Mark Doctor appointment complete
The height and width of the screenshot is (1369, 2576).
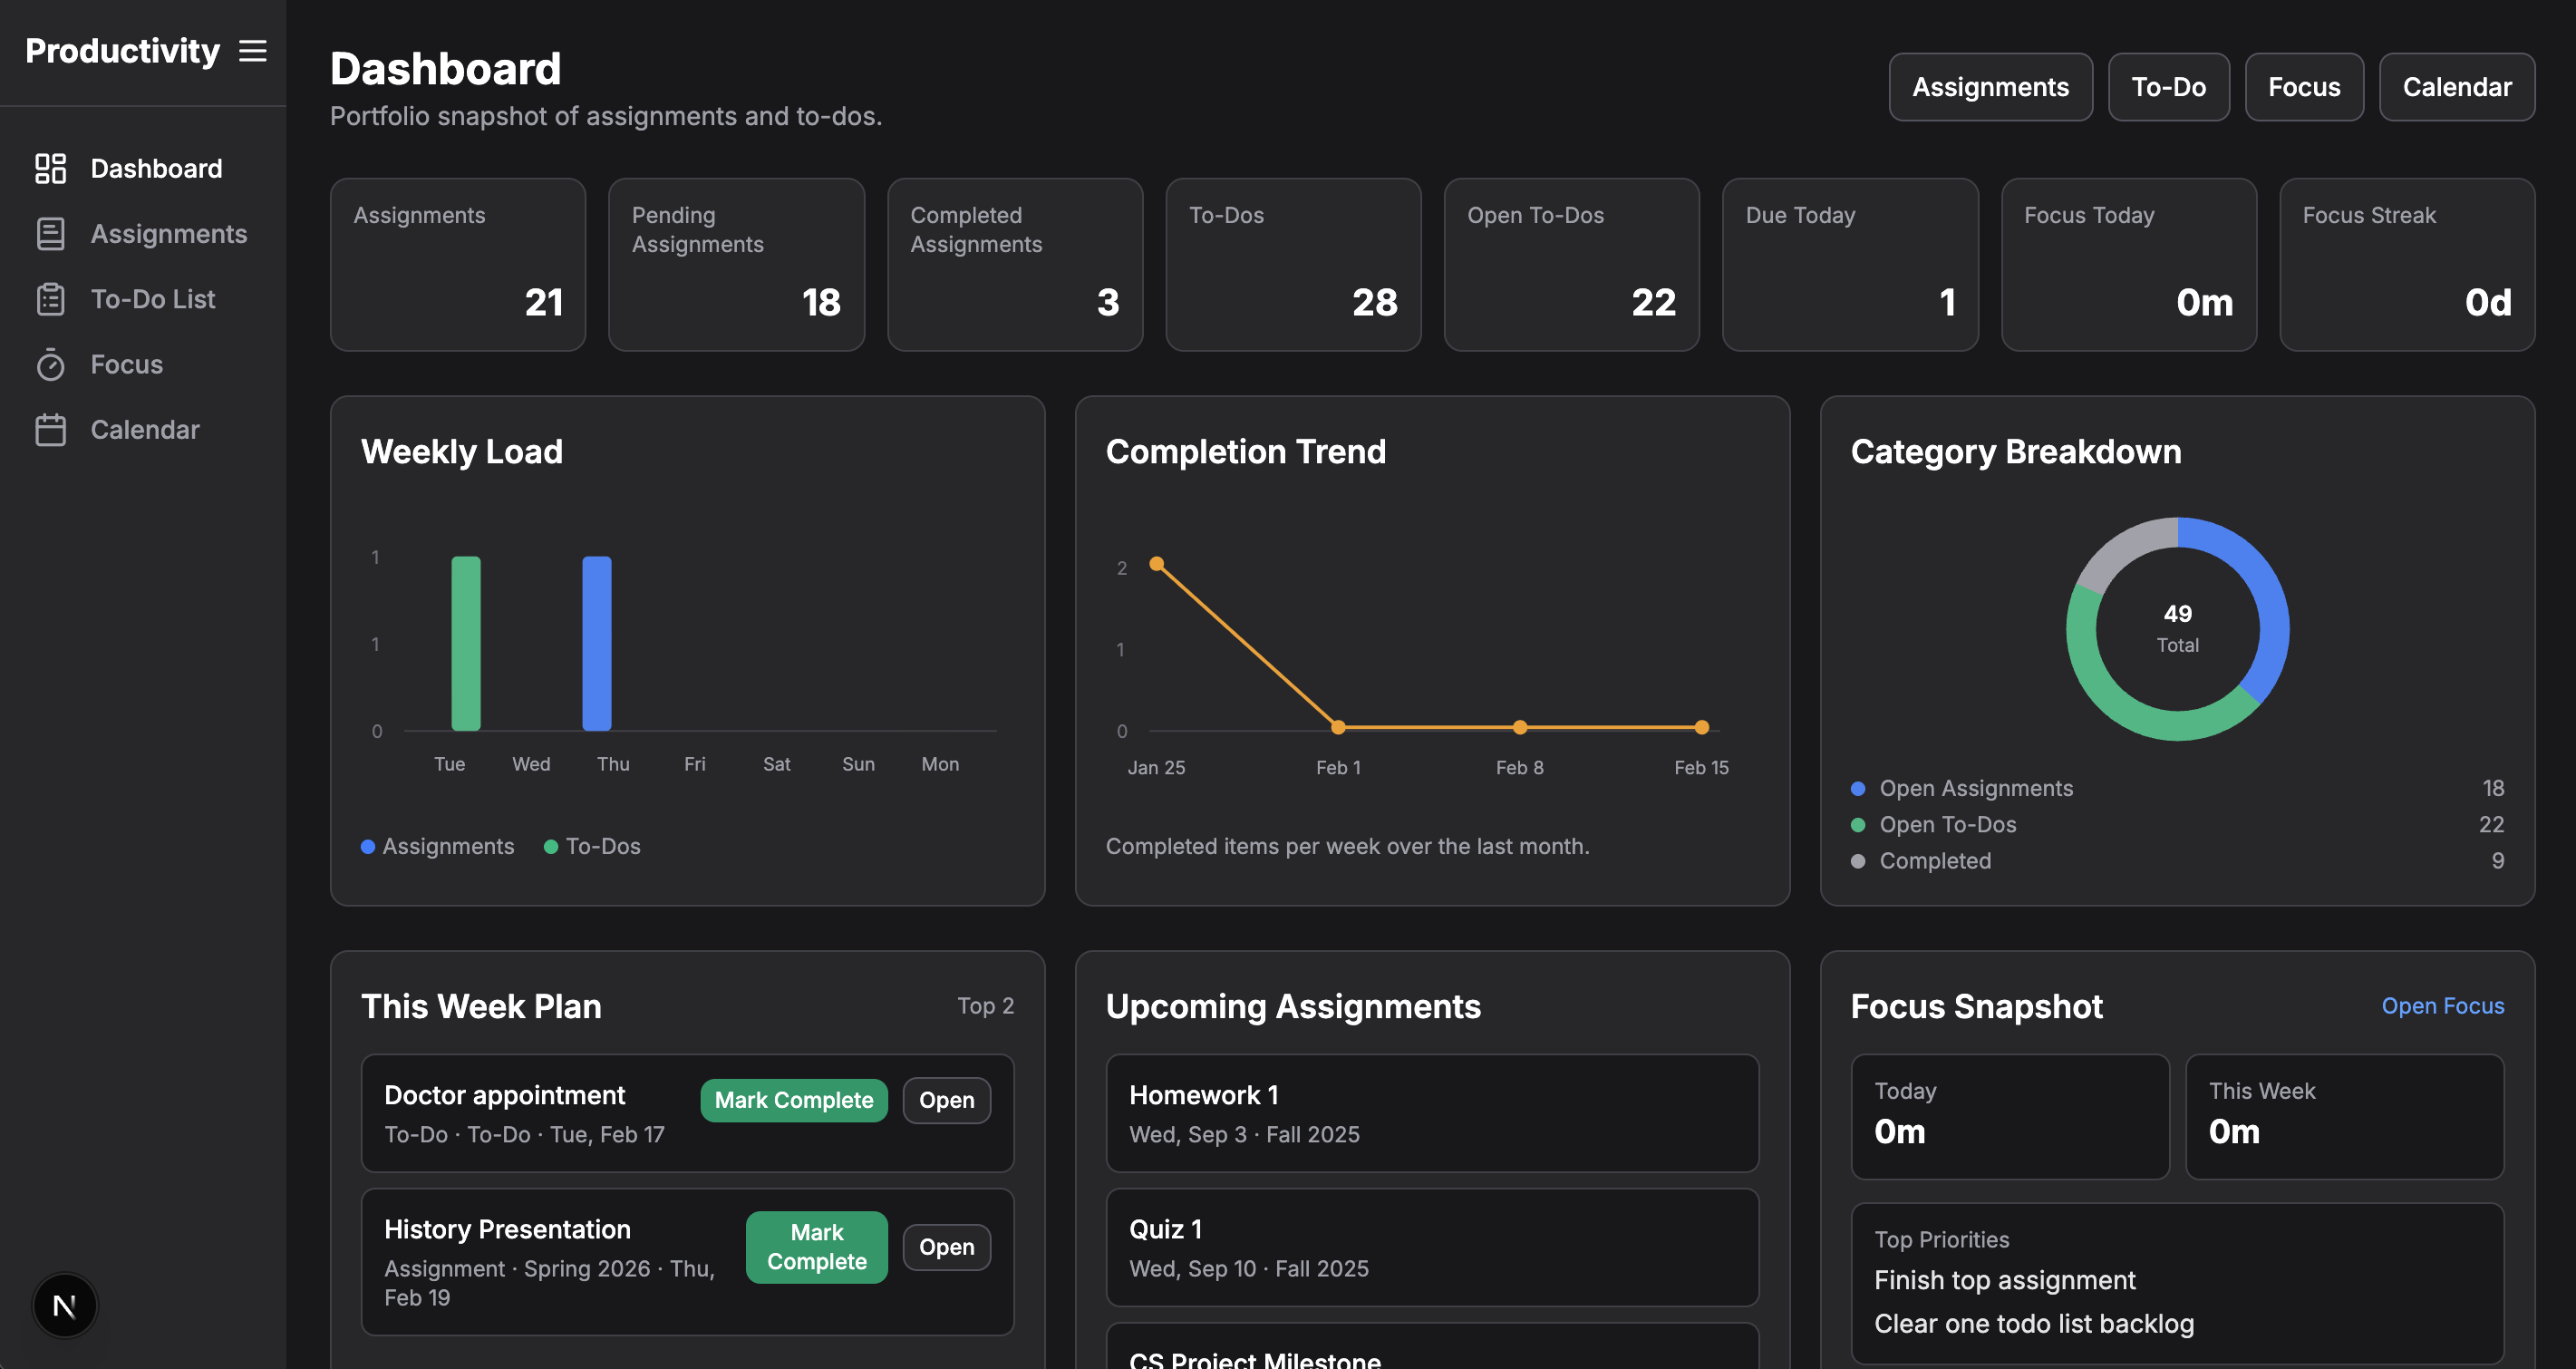[x=794, y=1100]
